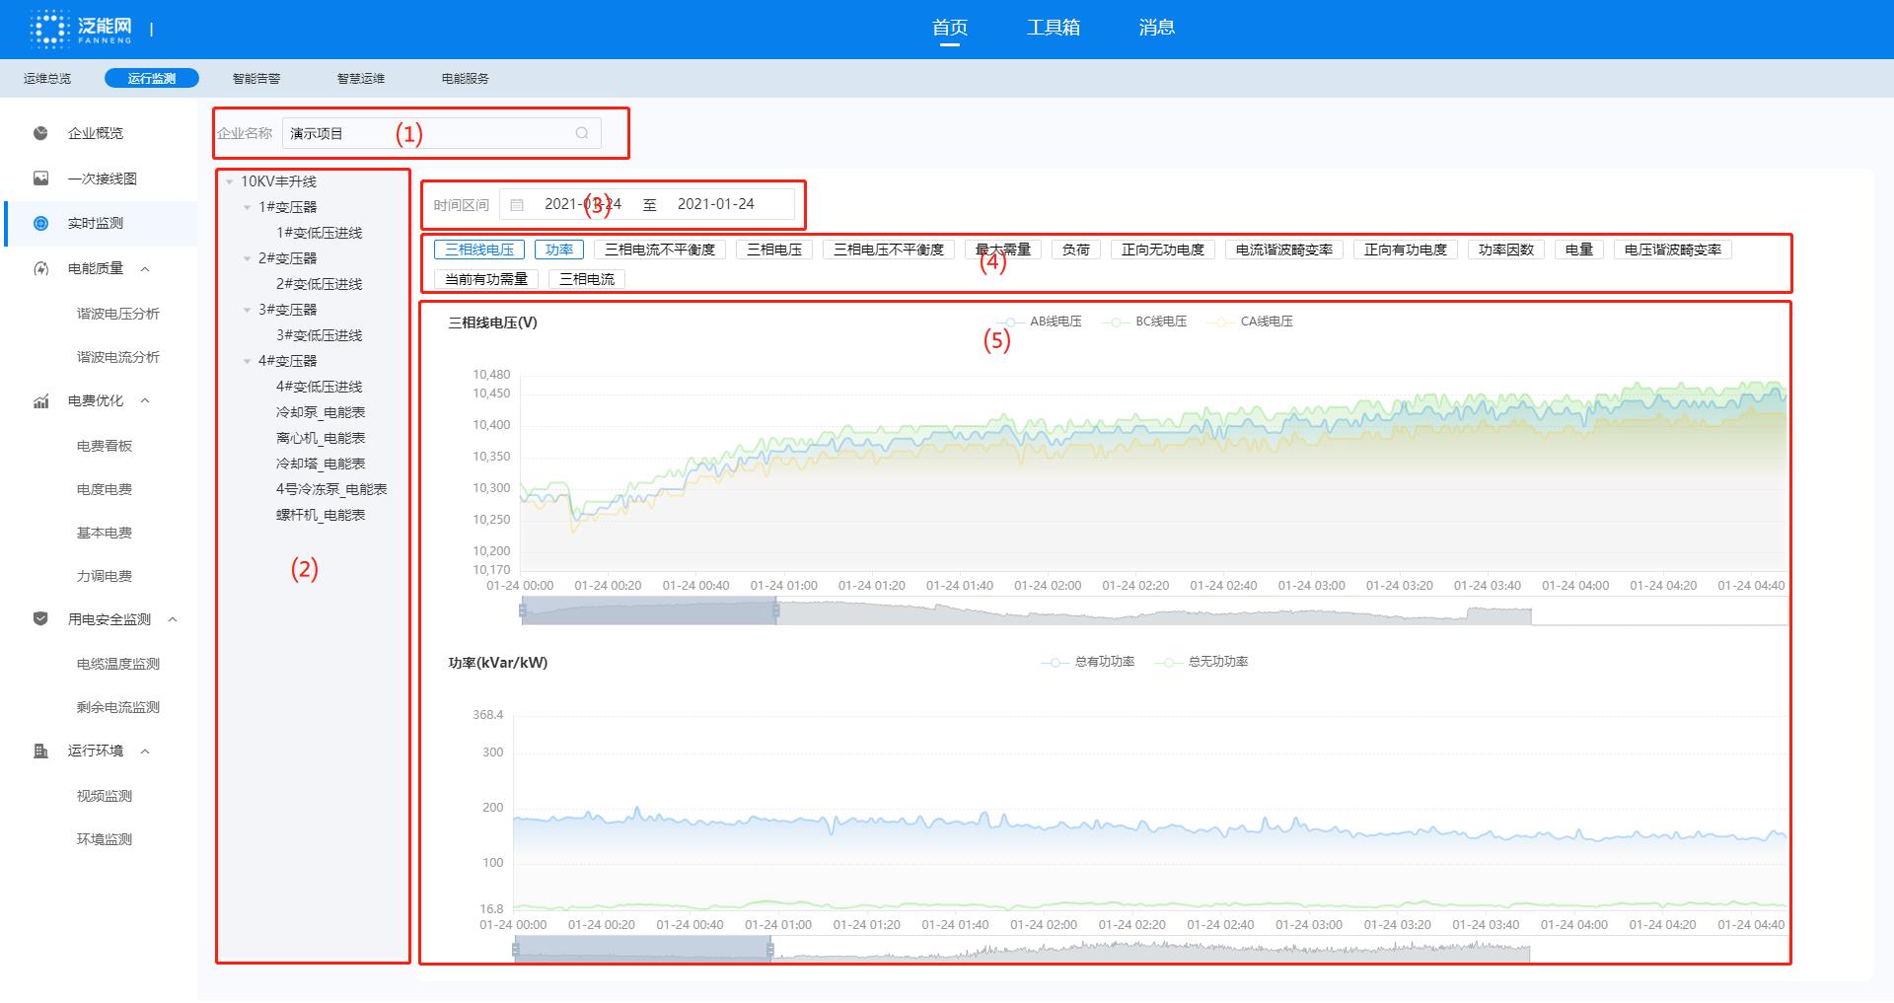Image resolution: width=1894 pixels, height=1003 pixels.
Task: Click the 用电安全监测 shield icon
Action: [40, 619]
